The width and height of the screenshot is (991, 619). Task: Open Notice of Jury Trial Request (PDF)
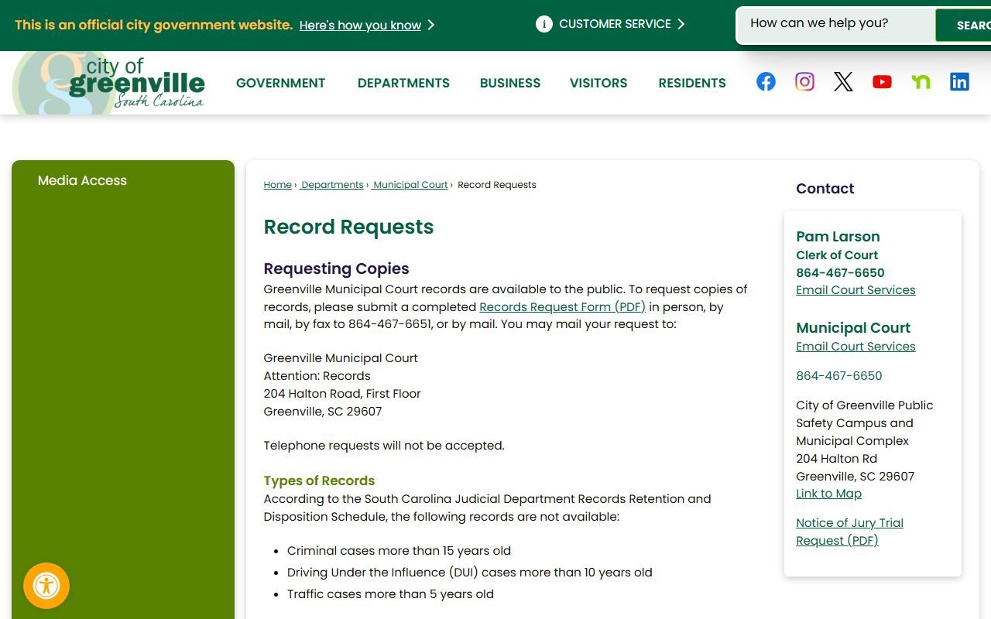click(x=849, y=532)
